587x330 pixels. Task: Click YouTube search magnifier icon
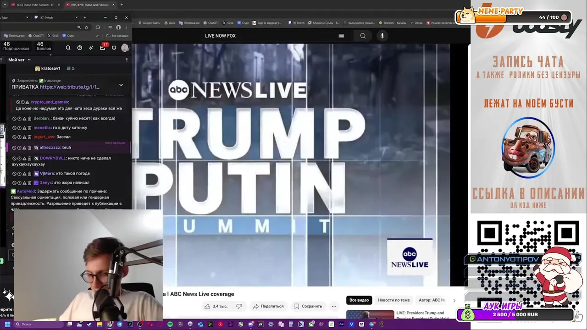point(363,36)
